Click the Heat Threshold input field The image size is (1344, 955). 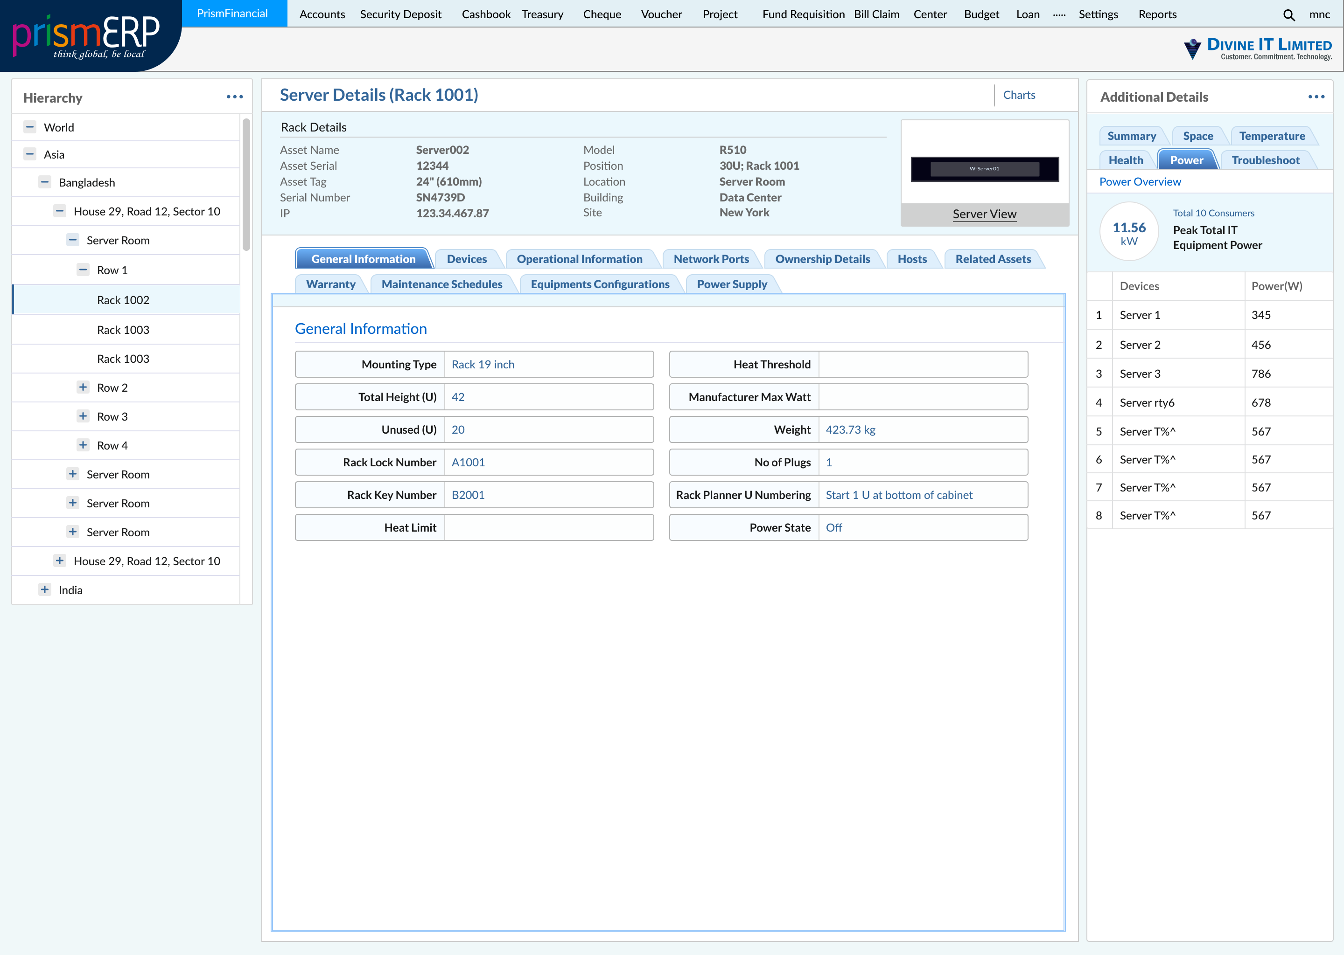click(923, 364)
